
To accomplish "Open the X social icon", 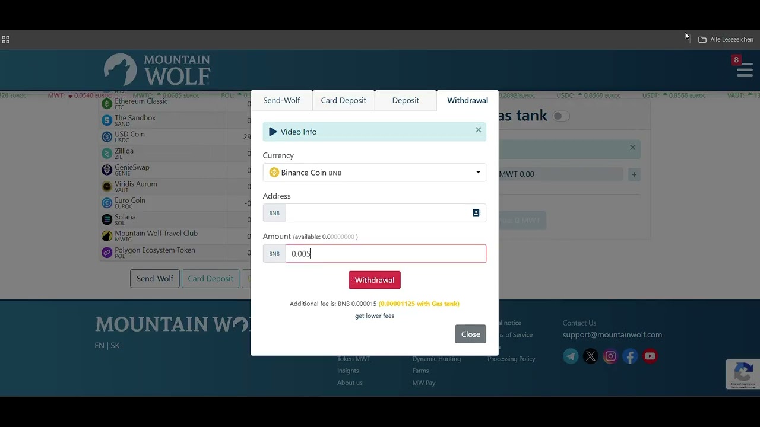I will [x=590, y=356].
